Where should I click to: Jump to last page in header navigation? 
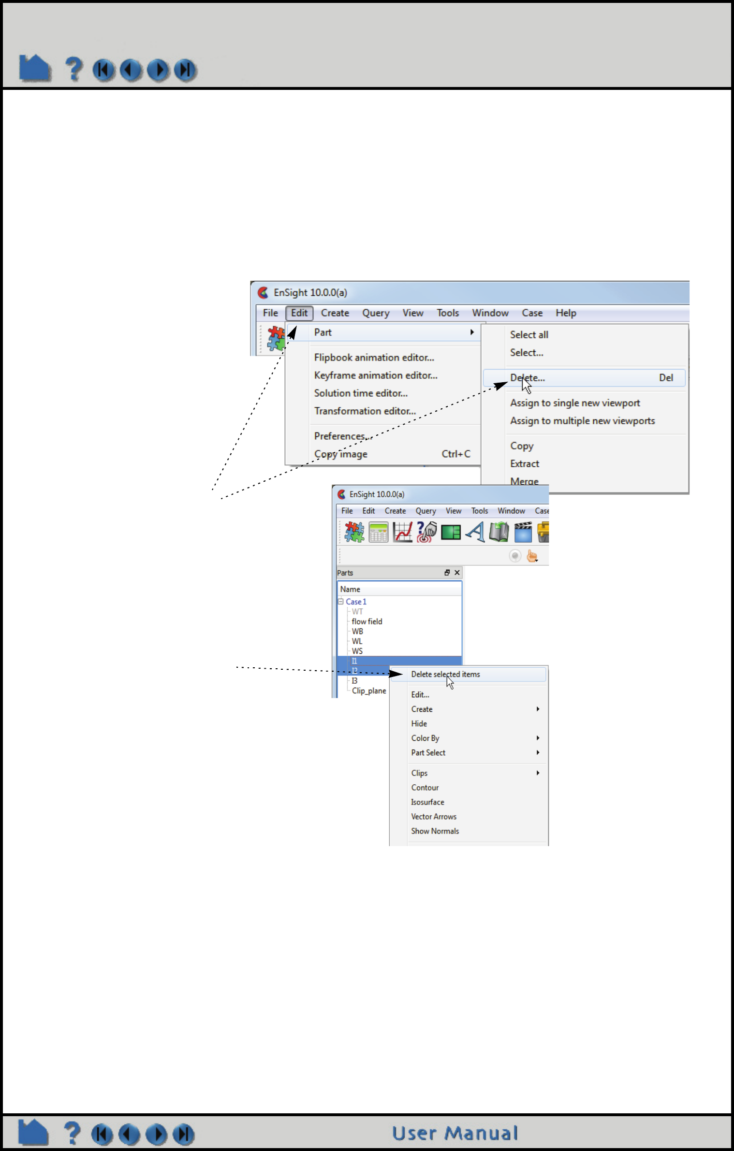coord(185,70)
